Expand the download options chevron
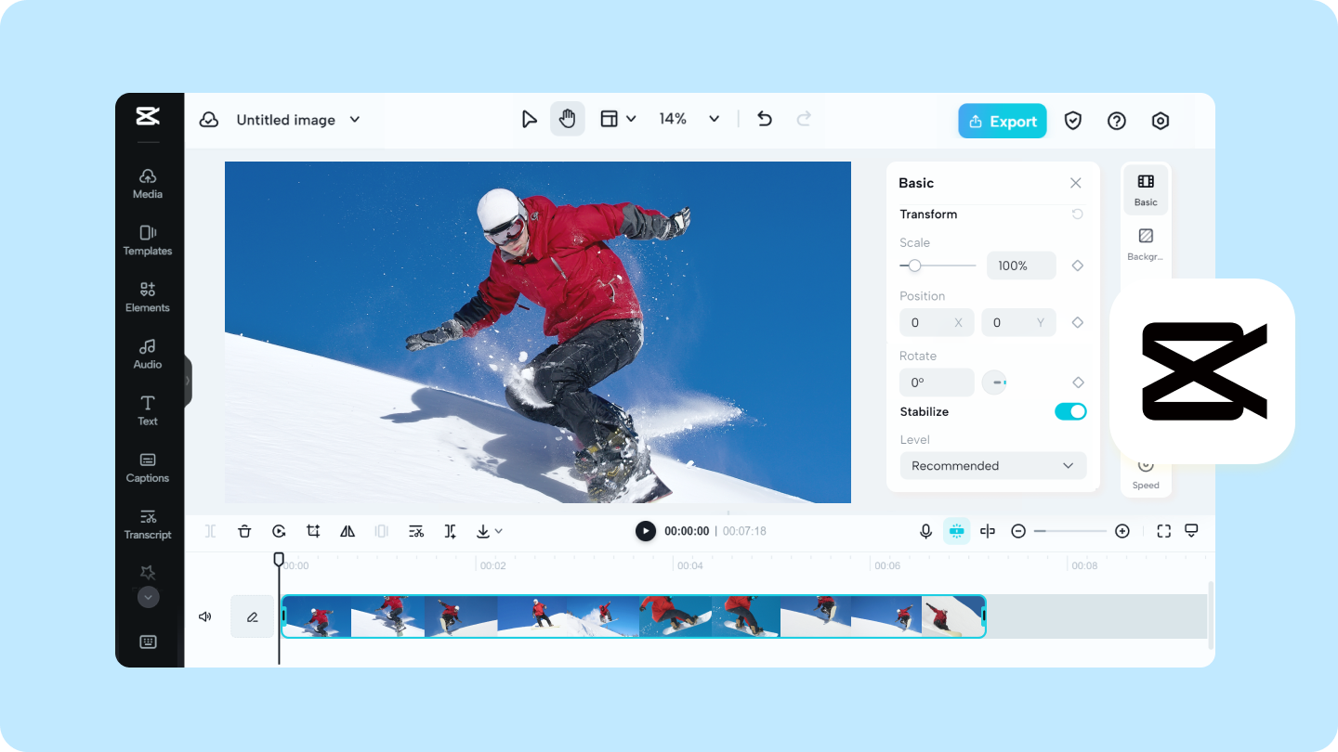The image size is (1338, 752). point(499,531)
